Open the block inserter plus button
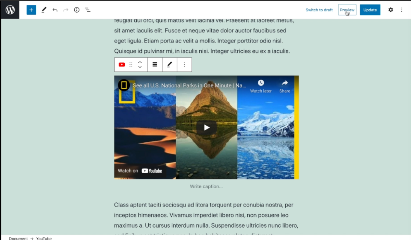Image resolution: width=411 pixels, height=240 pixels. point(31,10)
